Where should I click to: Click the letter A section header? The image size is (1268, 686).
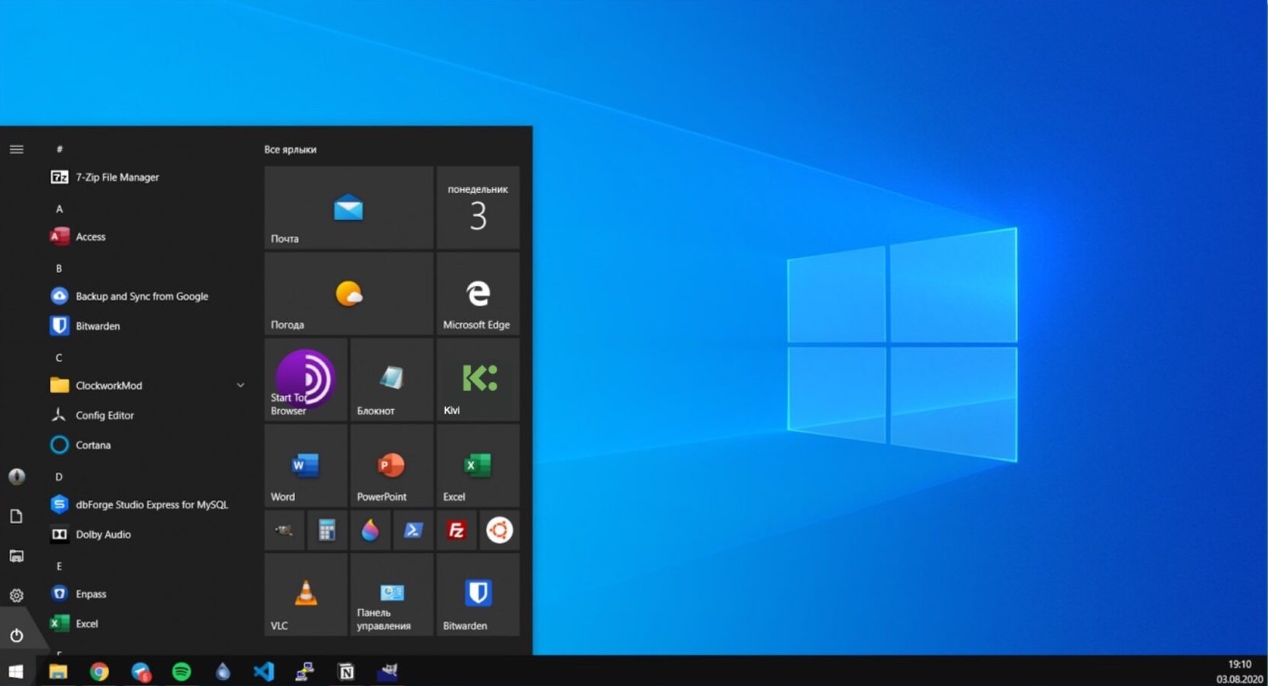click(59, 209)
